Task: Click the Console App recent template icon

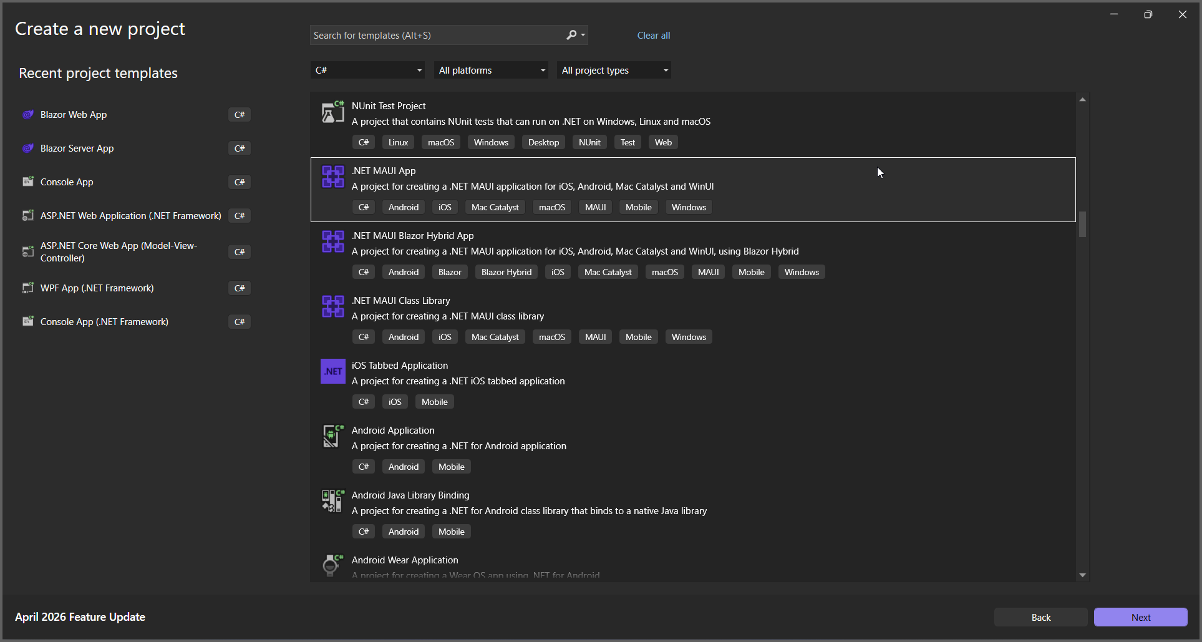Action: pos(28,182)
